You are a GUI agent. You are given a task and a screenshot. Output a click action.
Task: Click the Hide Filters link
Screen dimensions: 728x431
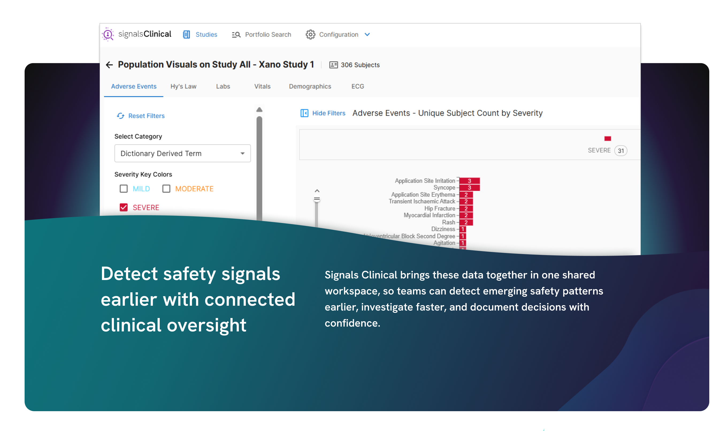click(x=328, y=113)
